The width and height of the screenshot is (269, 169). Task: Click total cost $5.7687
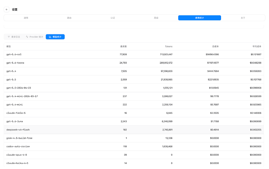point(214,104)
